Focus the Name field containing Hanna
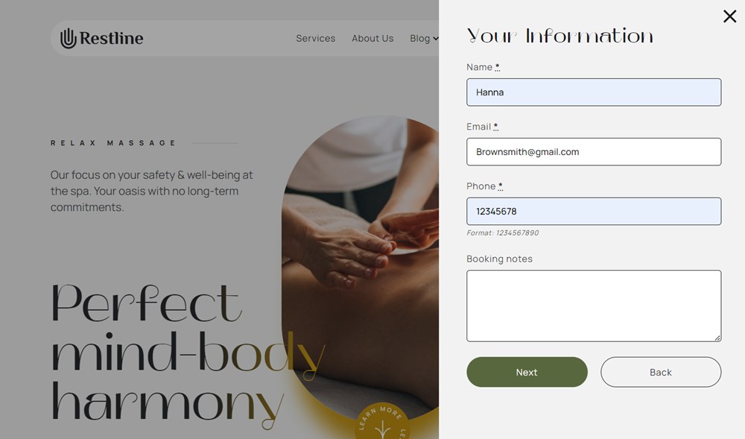 594,92
